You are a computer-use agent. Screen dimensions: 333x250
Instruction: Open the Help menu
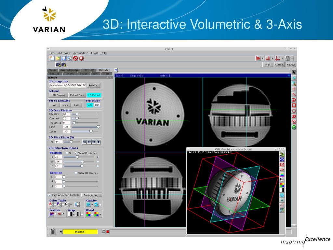(x=103, y=53)
